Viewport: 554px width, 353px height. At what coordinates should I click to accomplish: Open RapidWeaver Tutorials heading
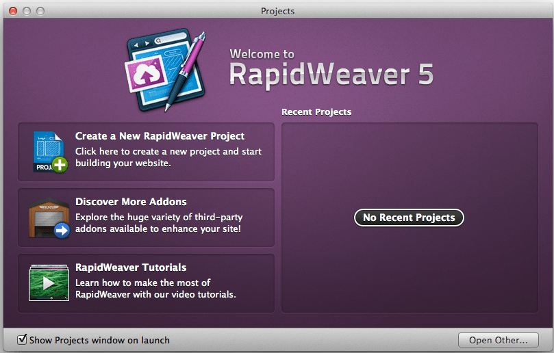131,267
